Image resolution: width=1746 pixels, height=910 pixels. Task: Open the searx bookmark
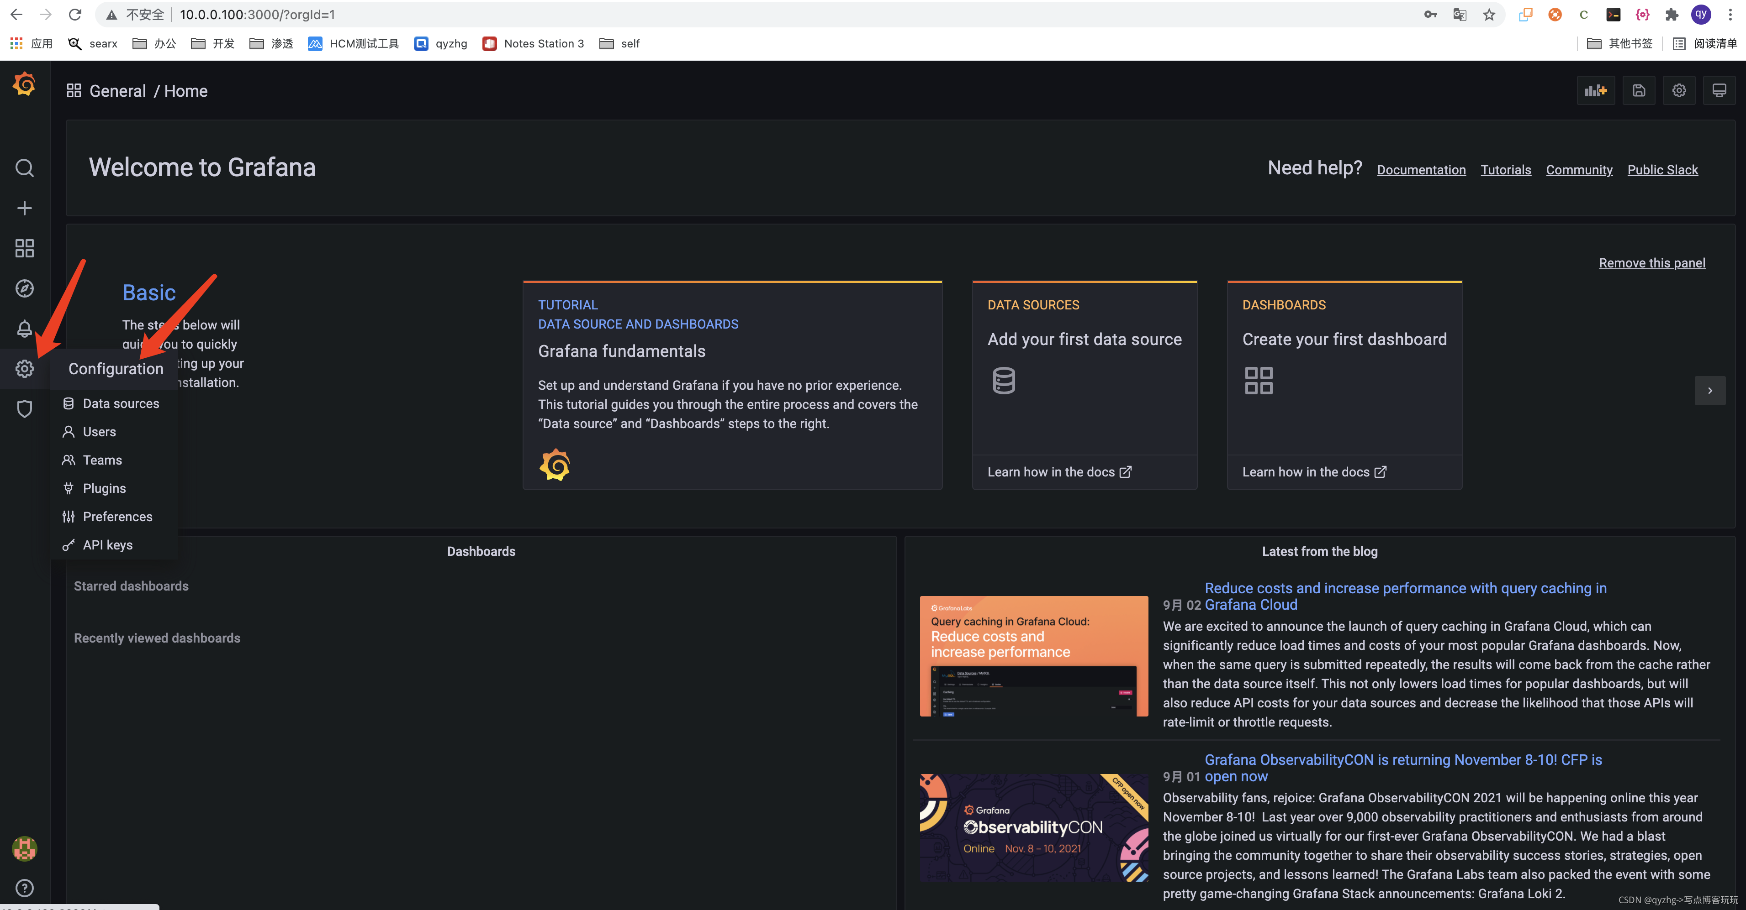[x=93, y=43]
